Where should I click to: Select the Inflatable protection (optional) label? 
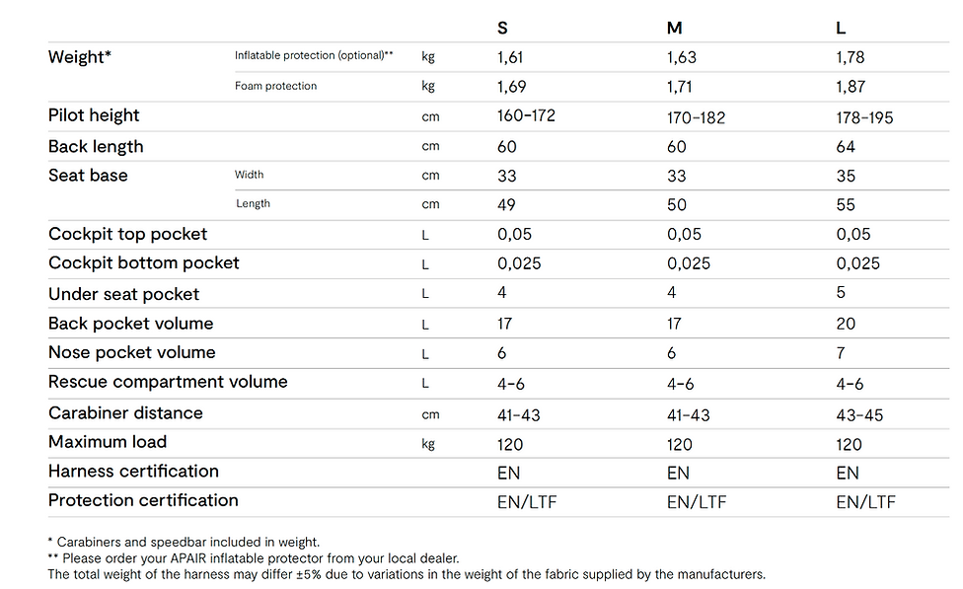pyautogui.click(x=314, y=56)
